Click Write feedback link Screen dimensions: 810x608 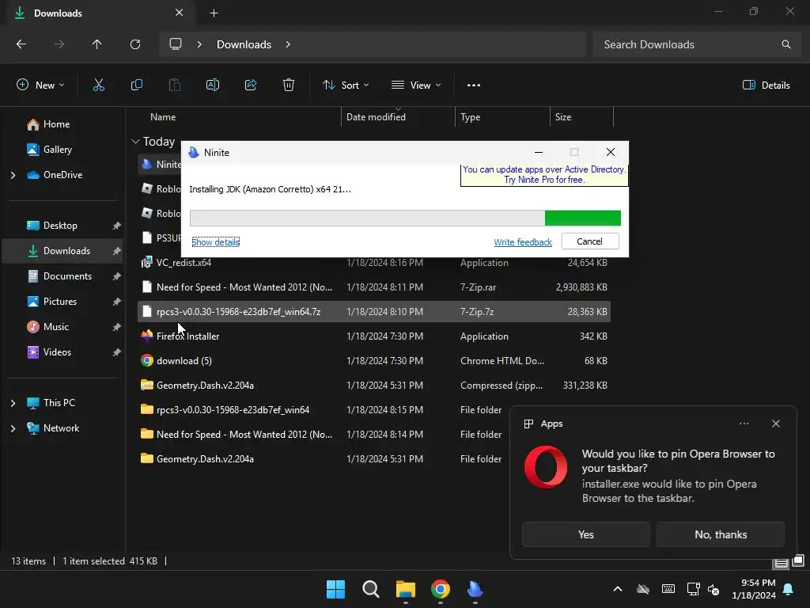tap(523, 242)
